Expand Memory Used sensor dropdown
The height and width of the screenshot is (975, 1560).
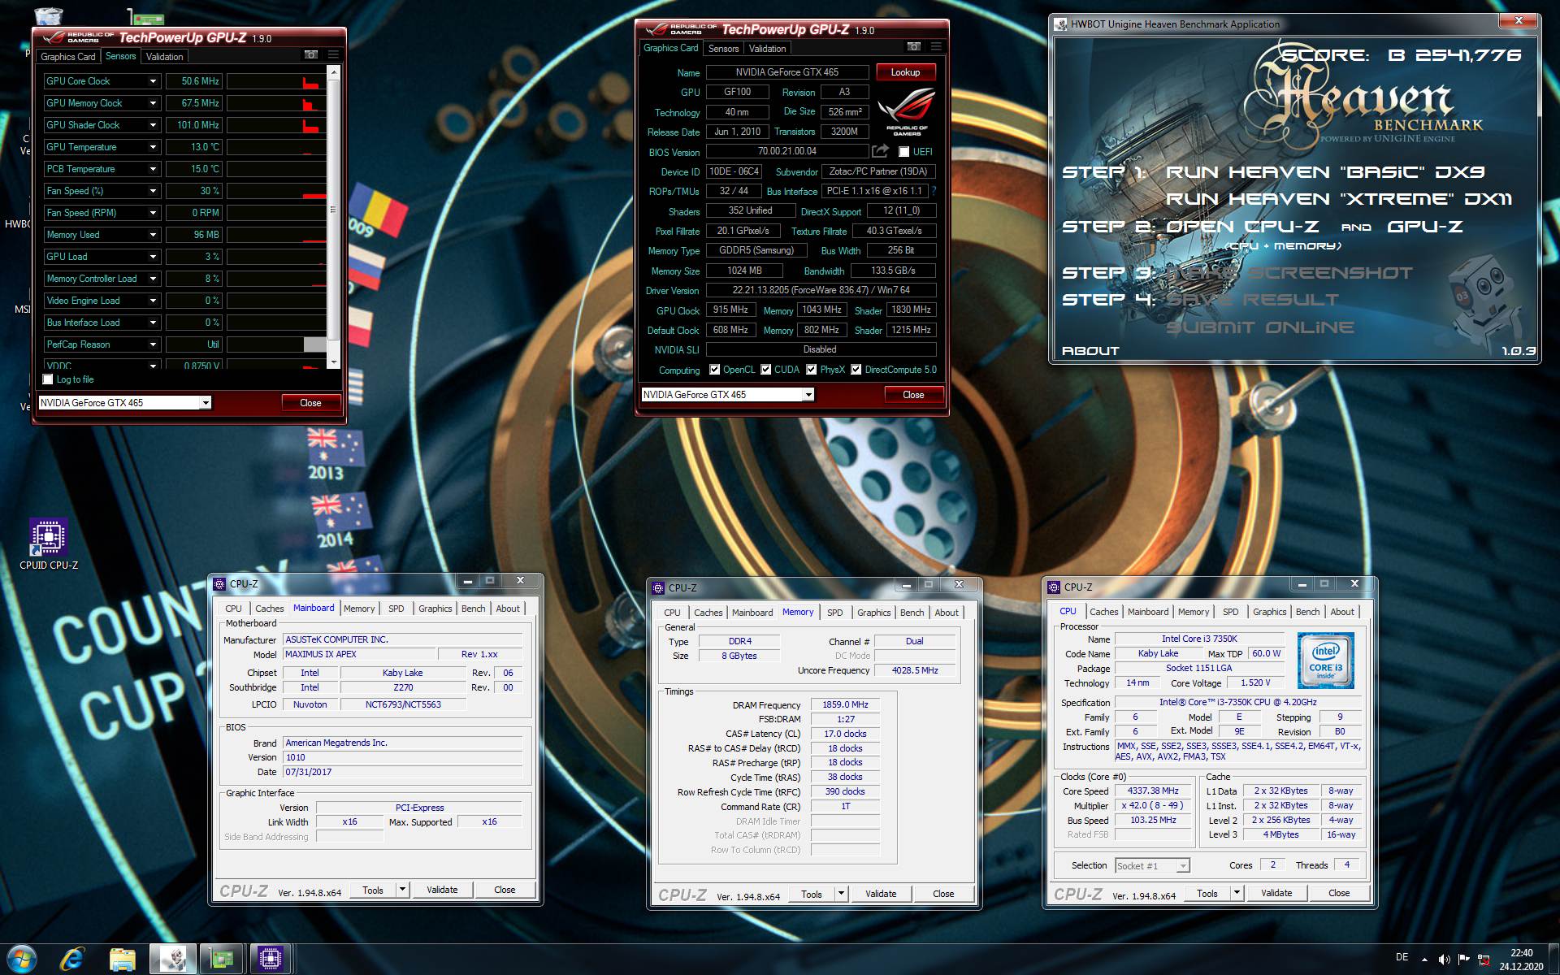click(x=153, y=235)
